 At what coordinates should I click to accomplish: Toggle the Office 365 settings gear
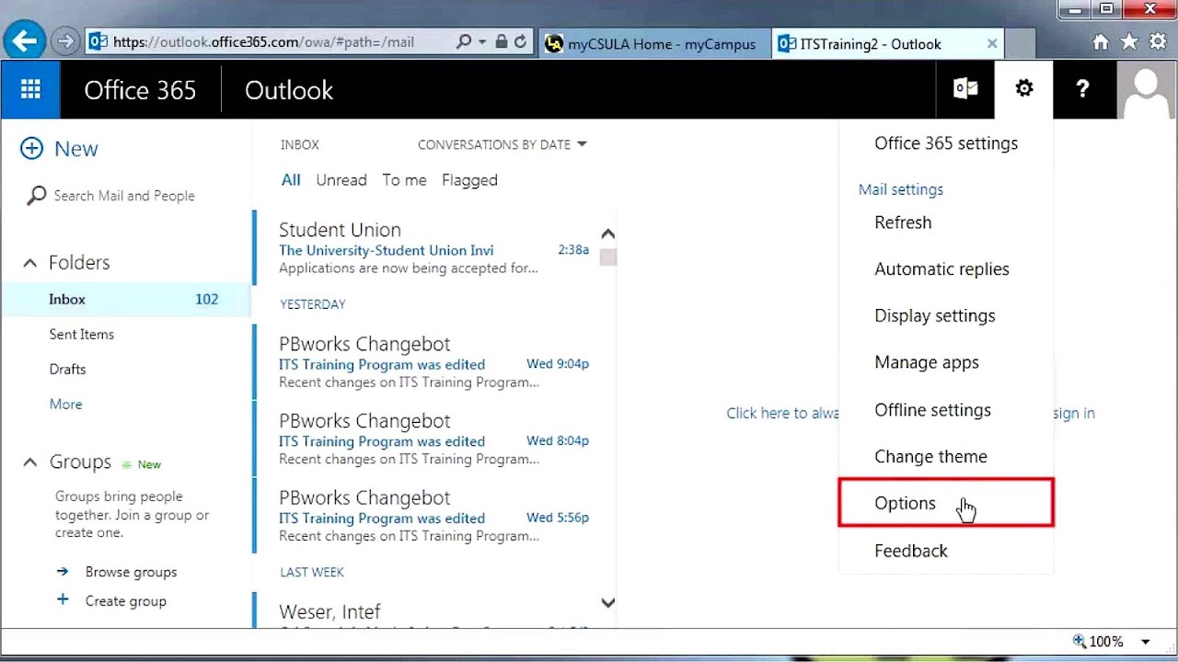click(1023, 89)
